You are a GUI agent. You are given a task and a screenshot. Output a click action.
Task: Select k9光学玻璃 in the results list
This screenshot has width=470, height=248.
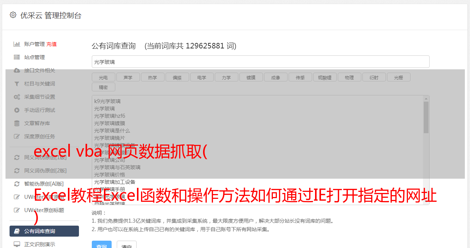tap(107, 101)
